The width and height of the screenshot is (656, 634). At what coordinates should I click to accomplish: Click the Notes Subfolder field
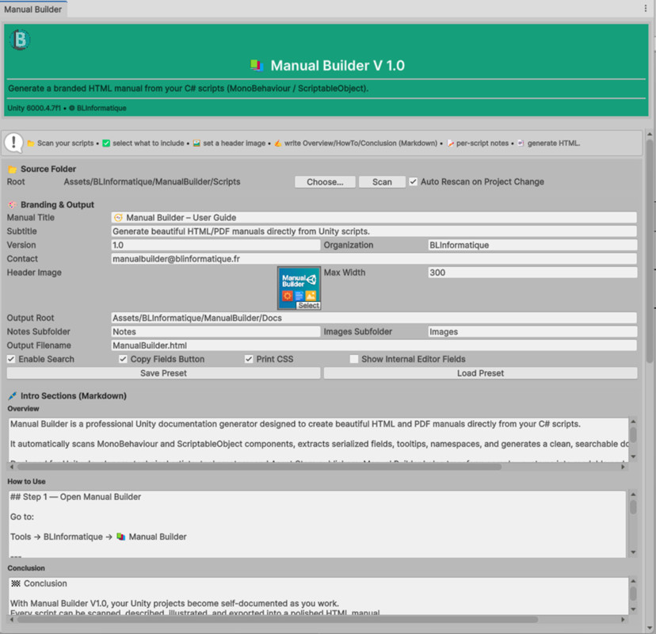pos(215,332)
